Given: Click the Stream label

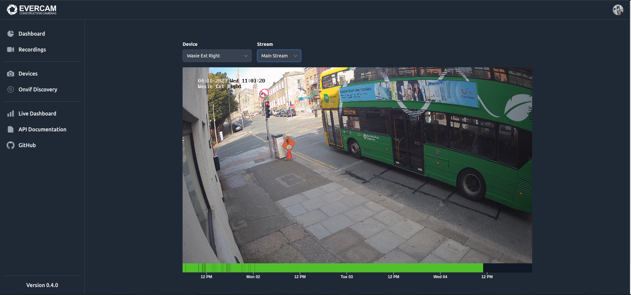Looking at the screenshot, I should click(x=265, y=44).
